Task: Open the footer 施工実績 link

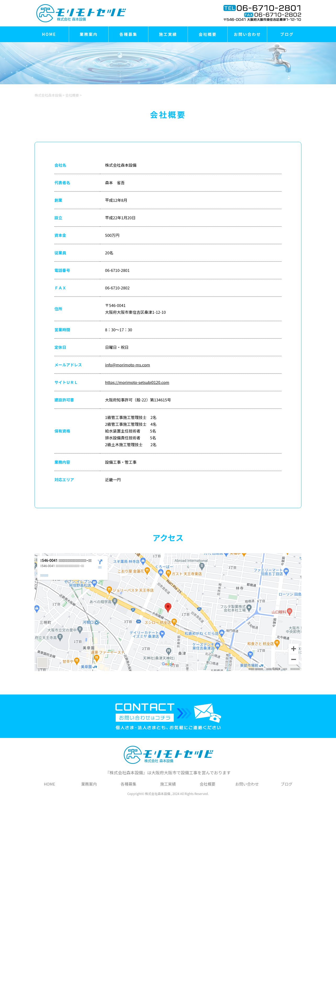Action: click(x=168, y=784)
